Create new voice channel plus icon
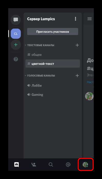Viewport: 102px width, 179px height. click(77, 76)
